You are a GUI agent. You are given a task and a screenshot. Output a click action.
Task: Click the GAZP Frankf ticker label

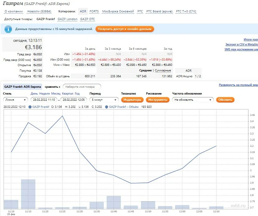[x=45, y=19]
